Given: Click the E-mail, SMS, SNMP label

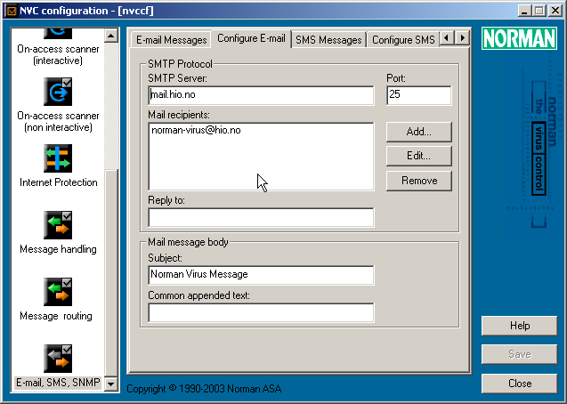Looking at the screenshot, I should pos(58,383).
